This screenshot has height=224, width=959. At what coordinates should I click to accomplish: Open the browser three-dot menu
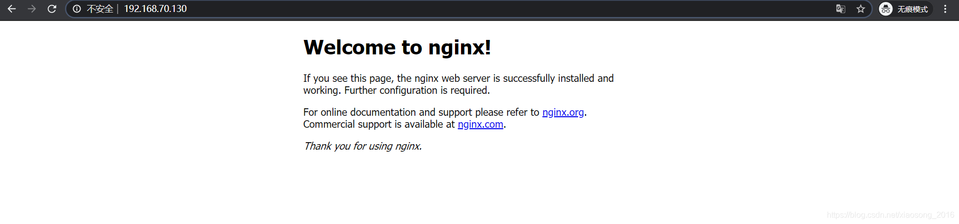point(945,9)
